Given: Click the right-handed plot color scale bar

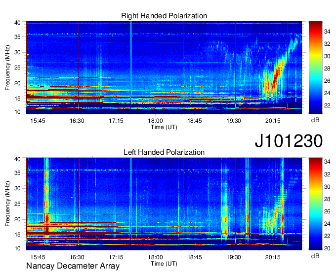Looking at the screenshot, I should 315,68.
